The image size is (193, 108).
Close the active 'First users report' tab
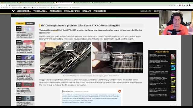72,3
